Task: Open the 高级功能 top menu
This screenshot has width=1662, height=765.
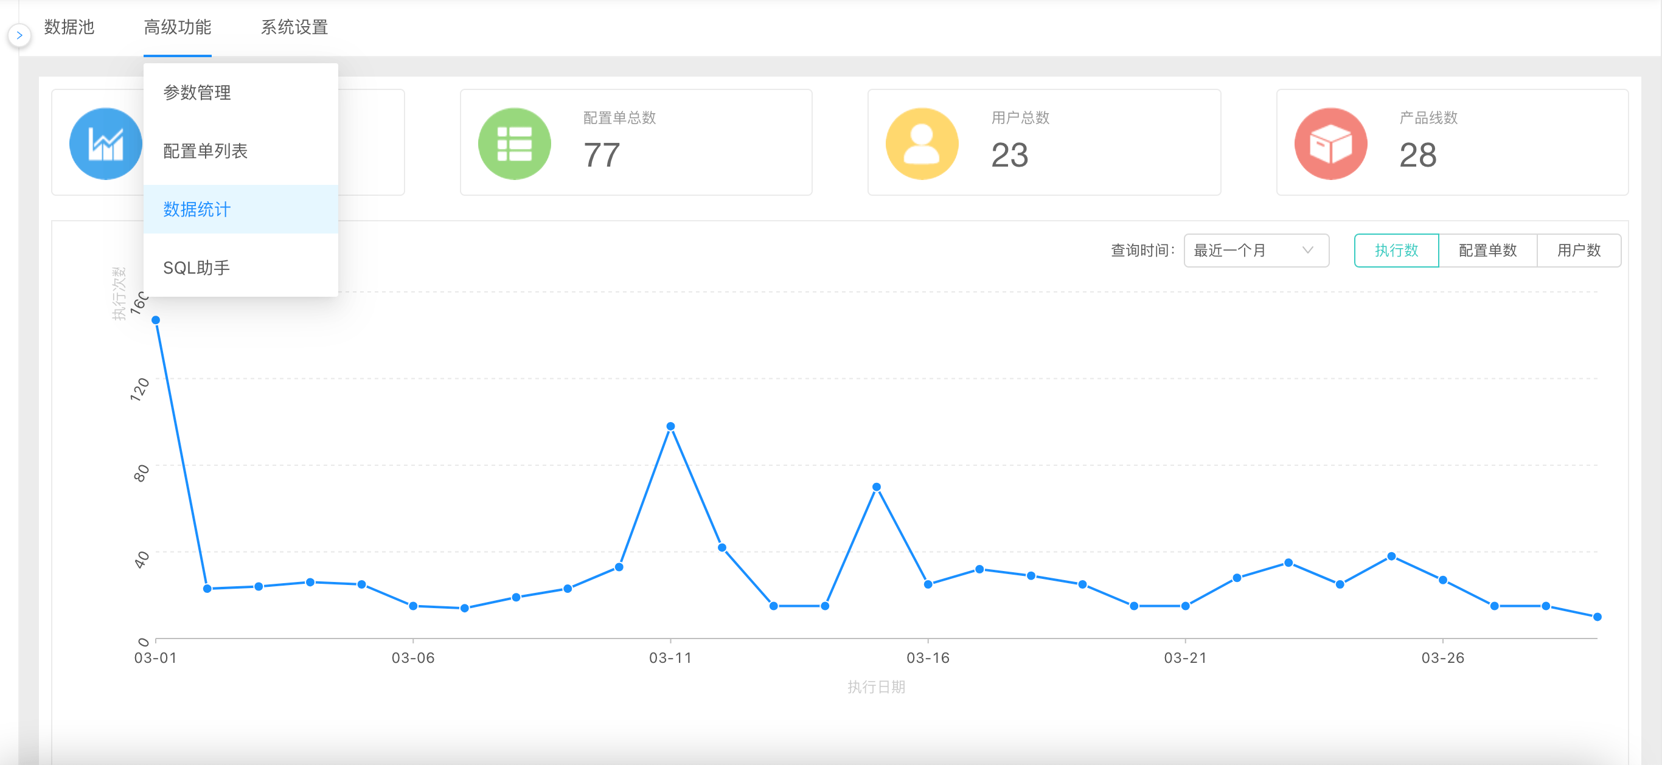Action: 178,27
